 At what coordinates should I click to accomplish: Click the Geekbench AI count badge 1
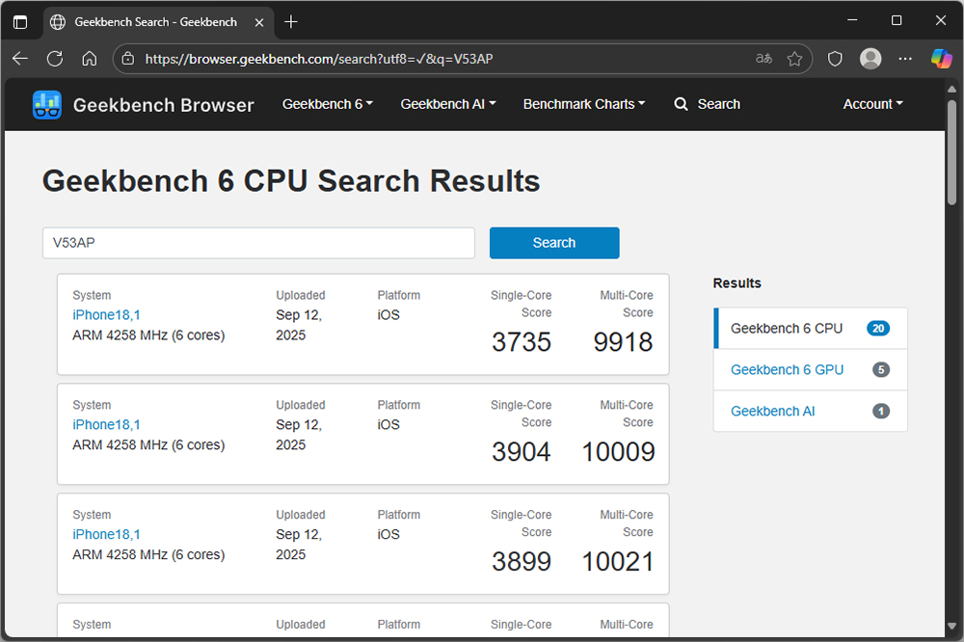pos(881,411)
